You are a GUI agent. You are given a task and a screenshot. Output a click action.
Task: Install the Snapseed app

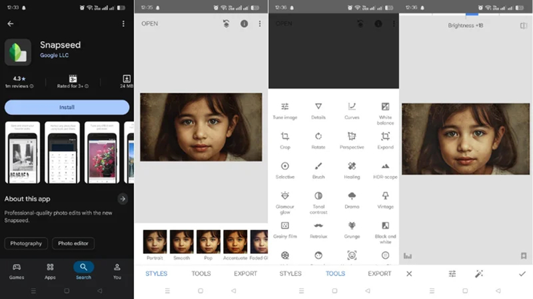pos(67,107)
